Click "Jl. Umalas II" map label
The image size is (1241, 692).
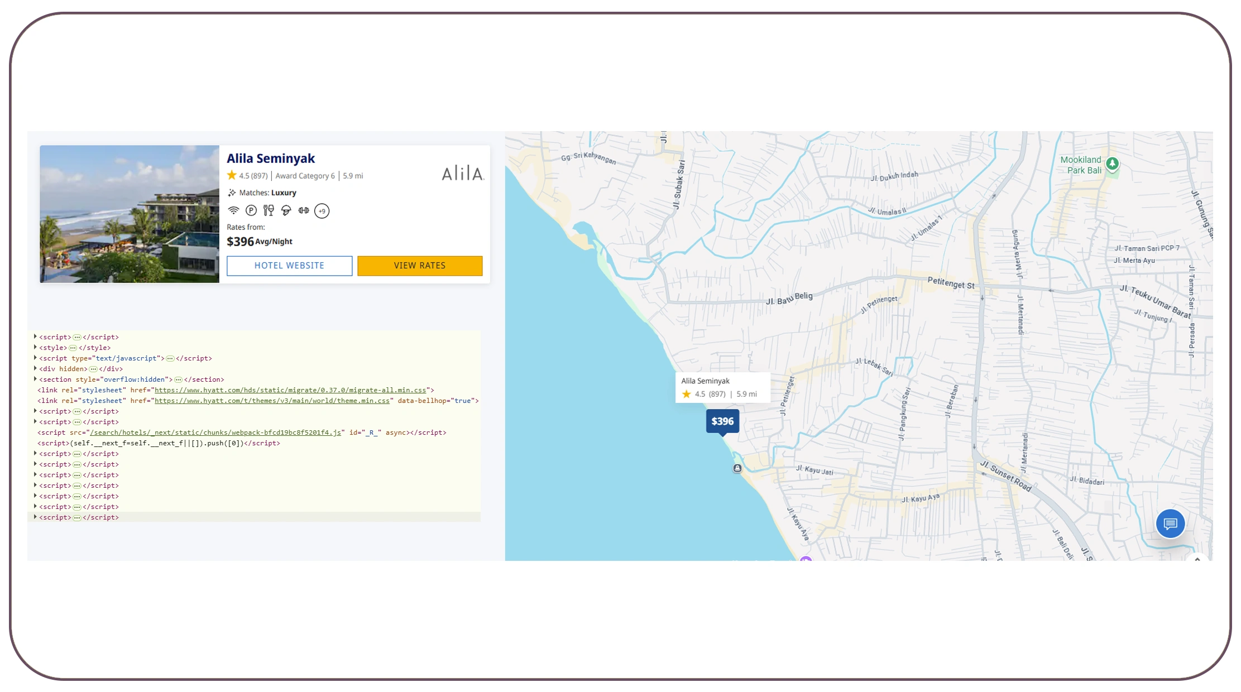888,211
